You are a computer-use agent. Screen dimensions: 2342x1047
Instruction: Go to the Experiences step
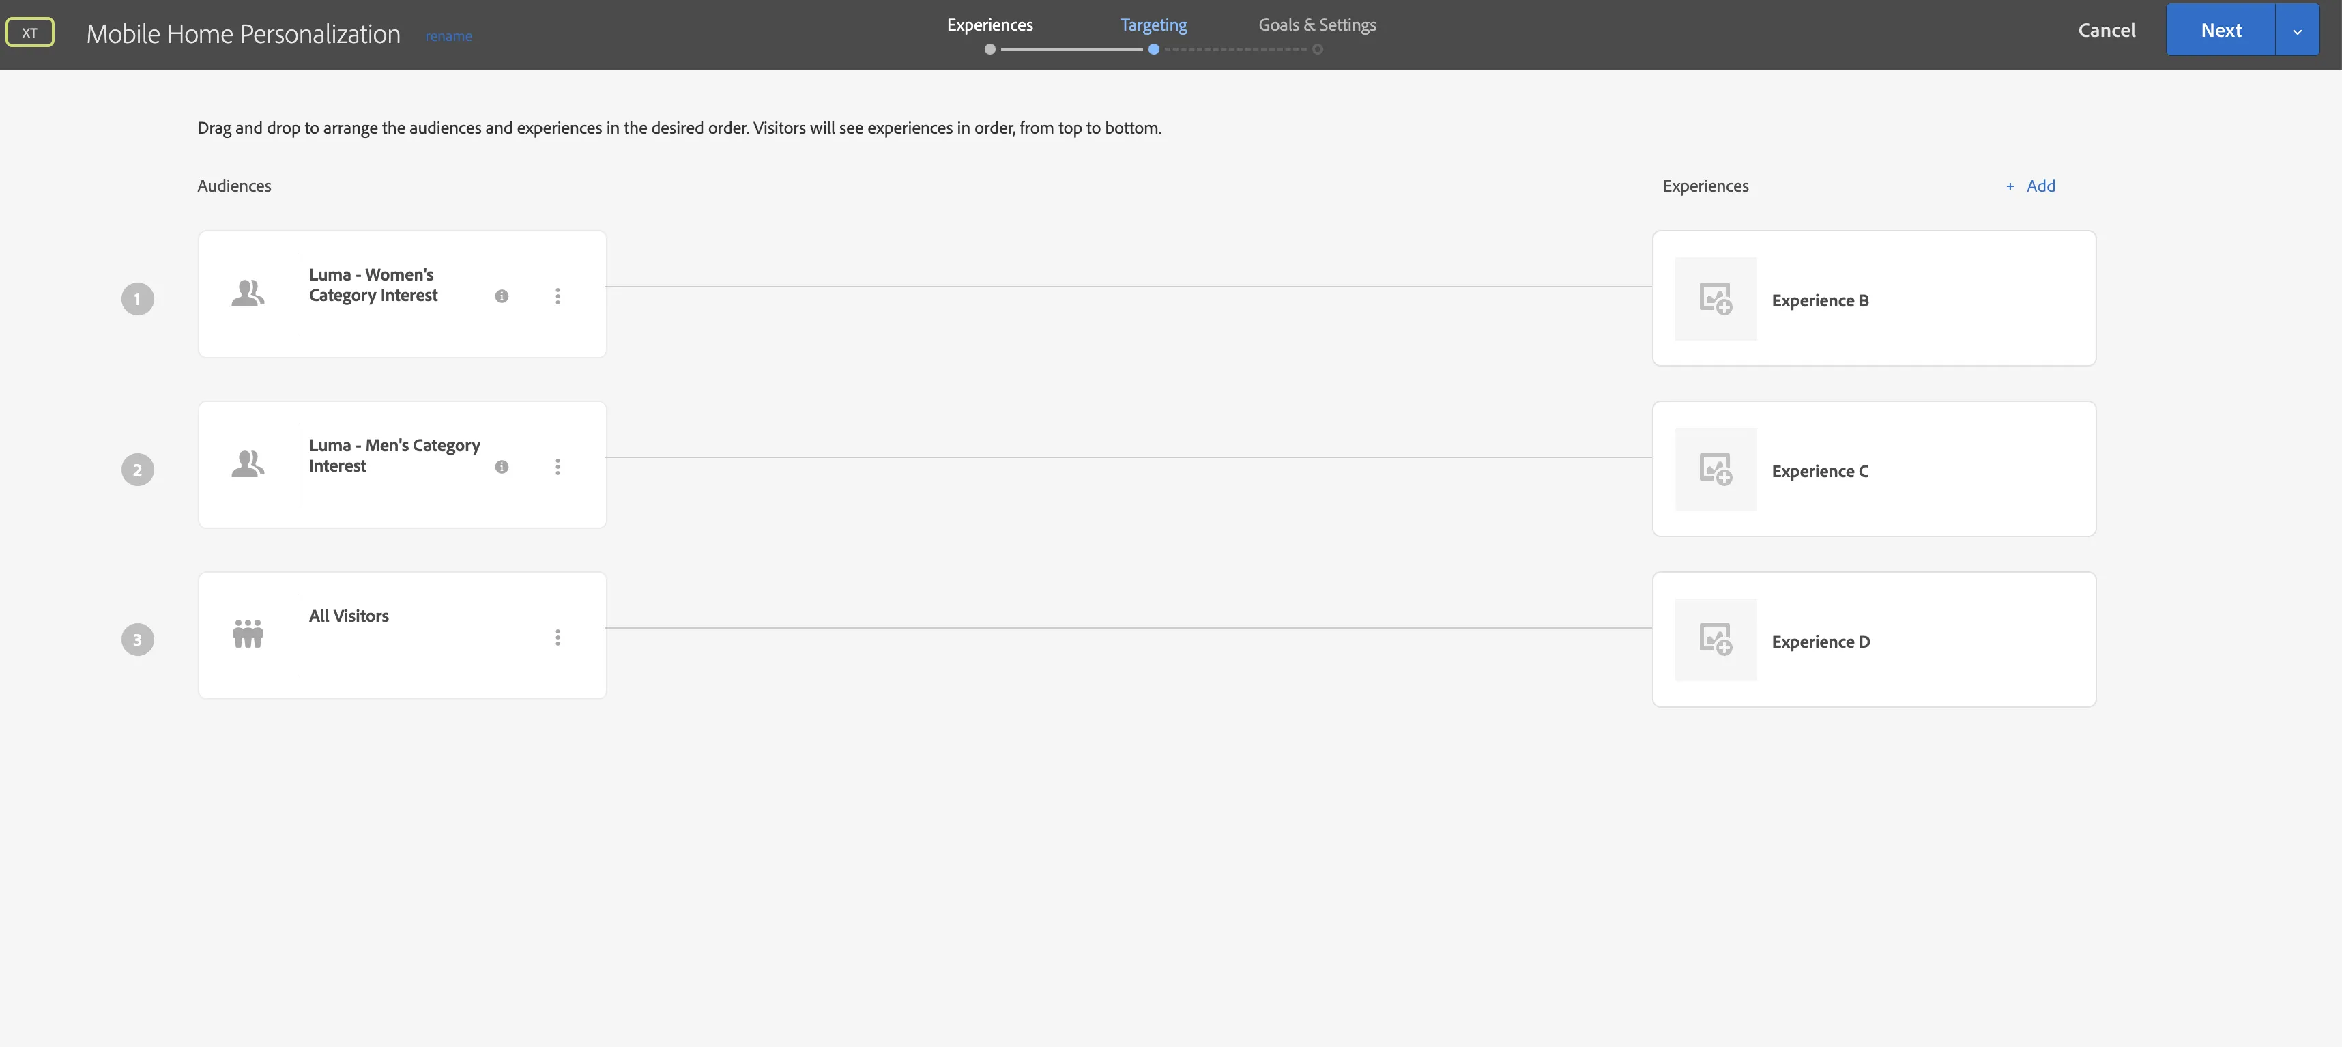point(990,25)
